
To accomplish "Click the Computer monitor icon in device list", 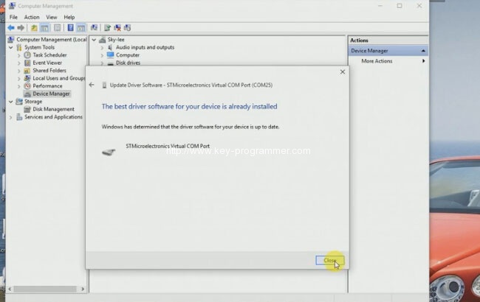I will coord(110,55).
